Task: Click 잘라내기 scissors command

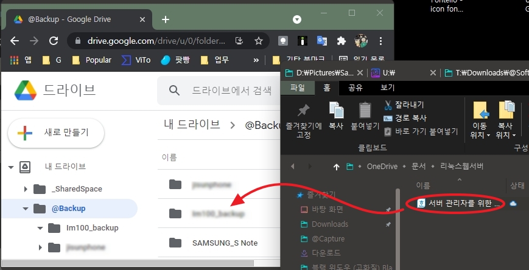Action: pos(404,105)
